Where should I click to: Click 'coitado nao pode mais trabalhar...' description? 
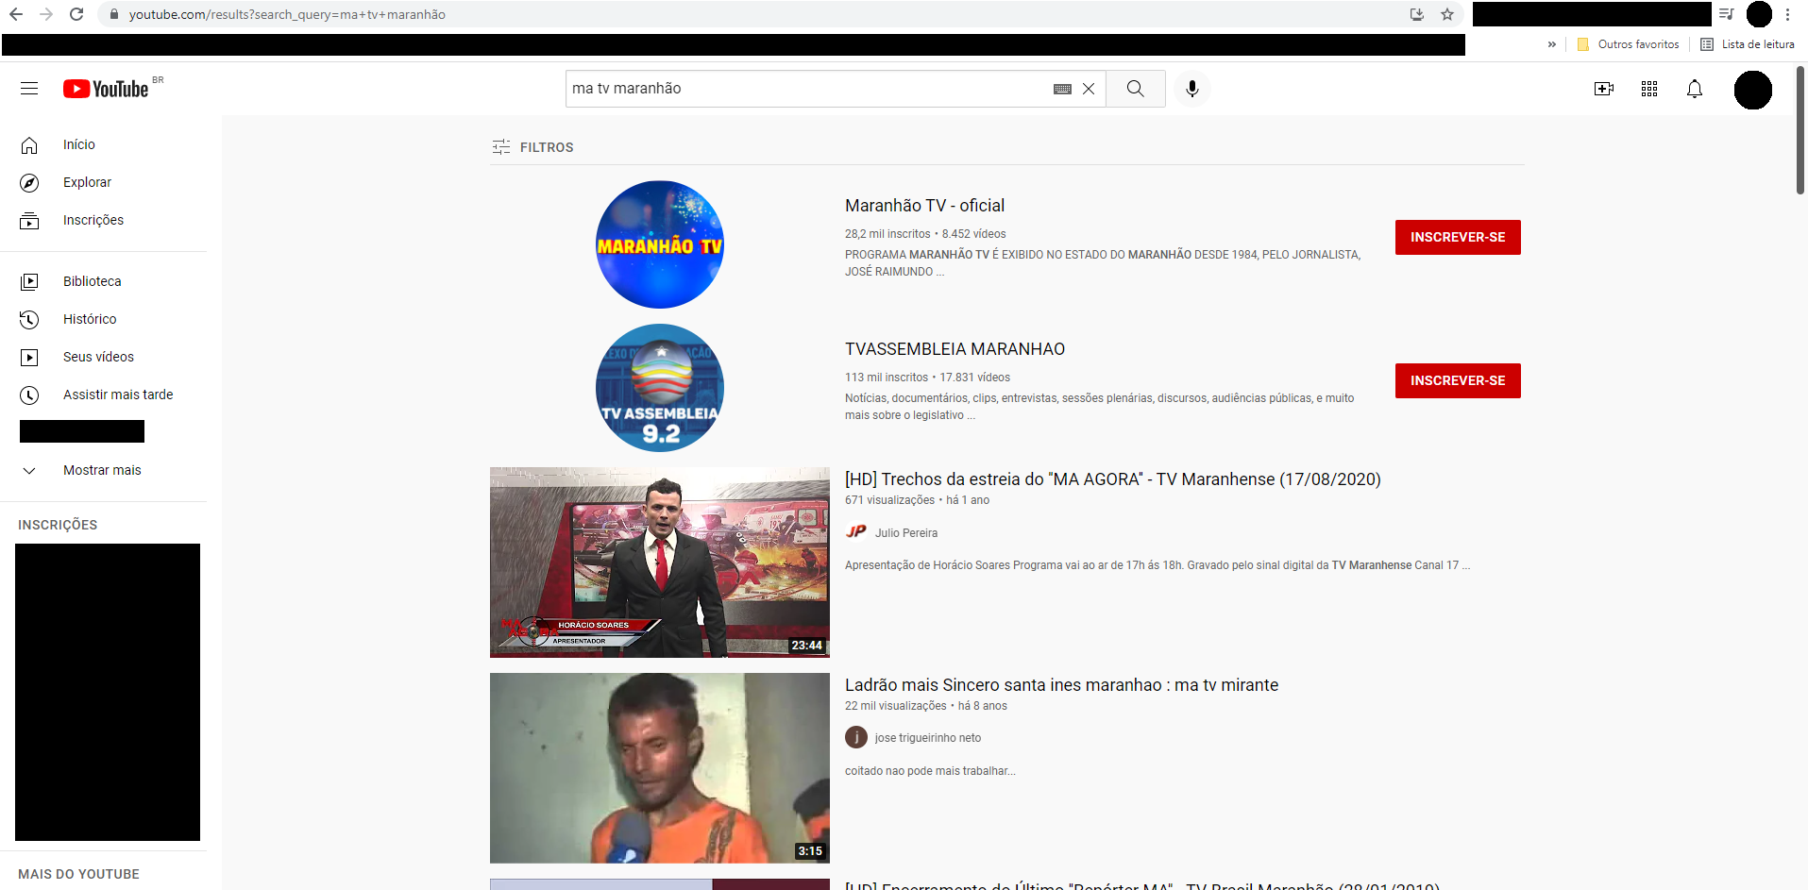[930, 771]
